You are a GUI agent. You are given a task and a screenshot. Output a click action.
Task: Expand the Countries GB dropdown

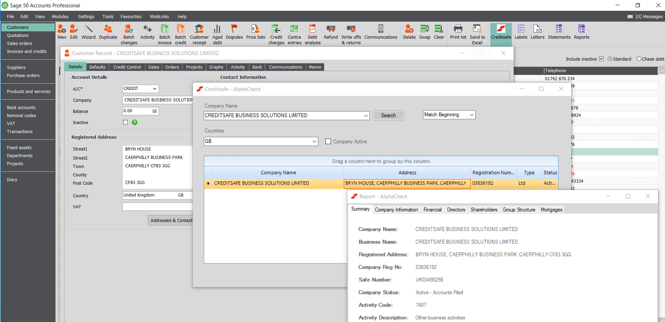tap(314, 141)
